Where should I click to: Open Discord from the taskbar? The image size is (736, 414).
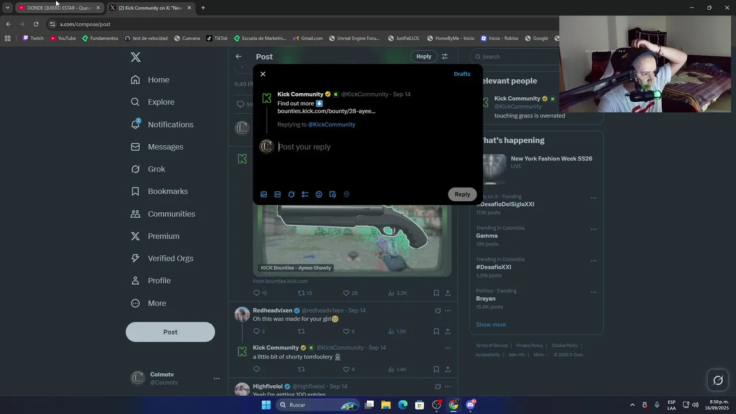pyautogui.click(x=470, y=405)
